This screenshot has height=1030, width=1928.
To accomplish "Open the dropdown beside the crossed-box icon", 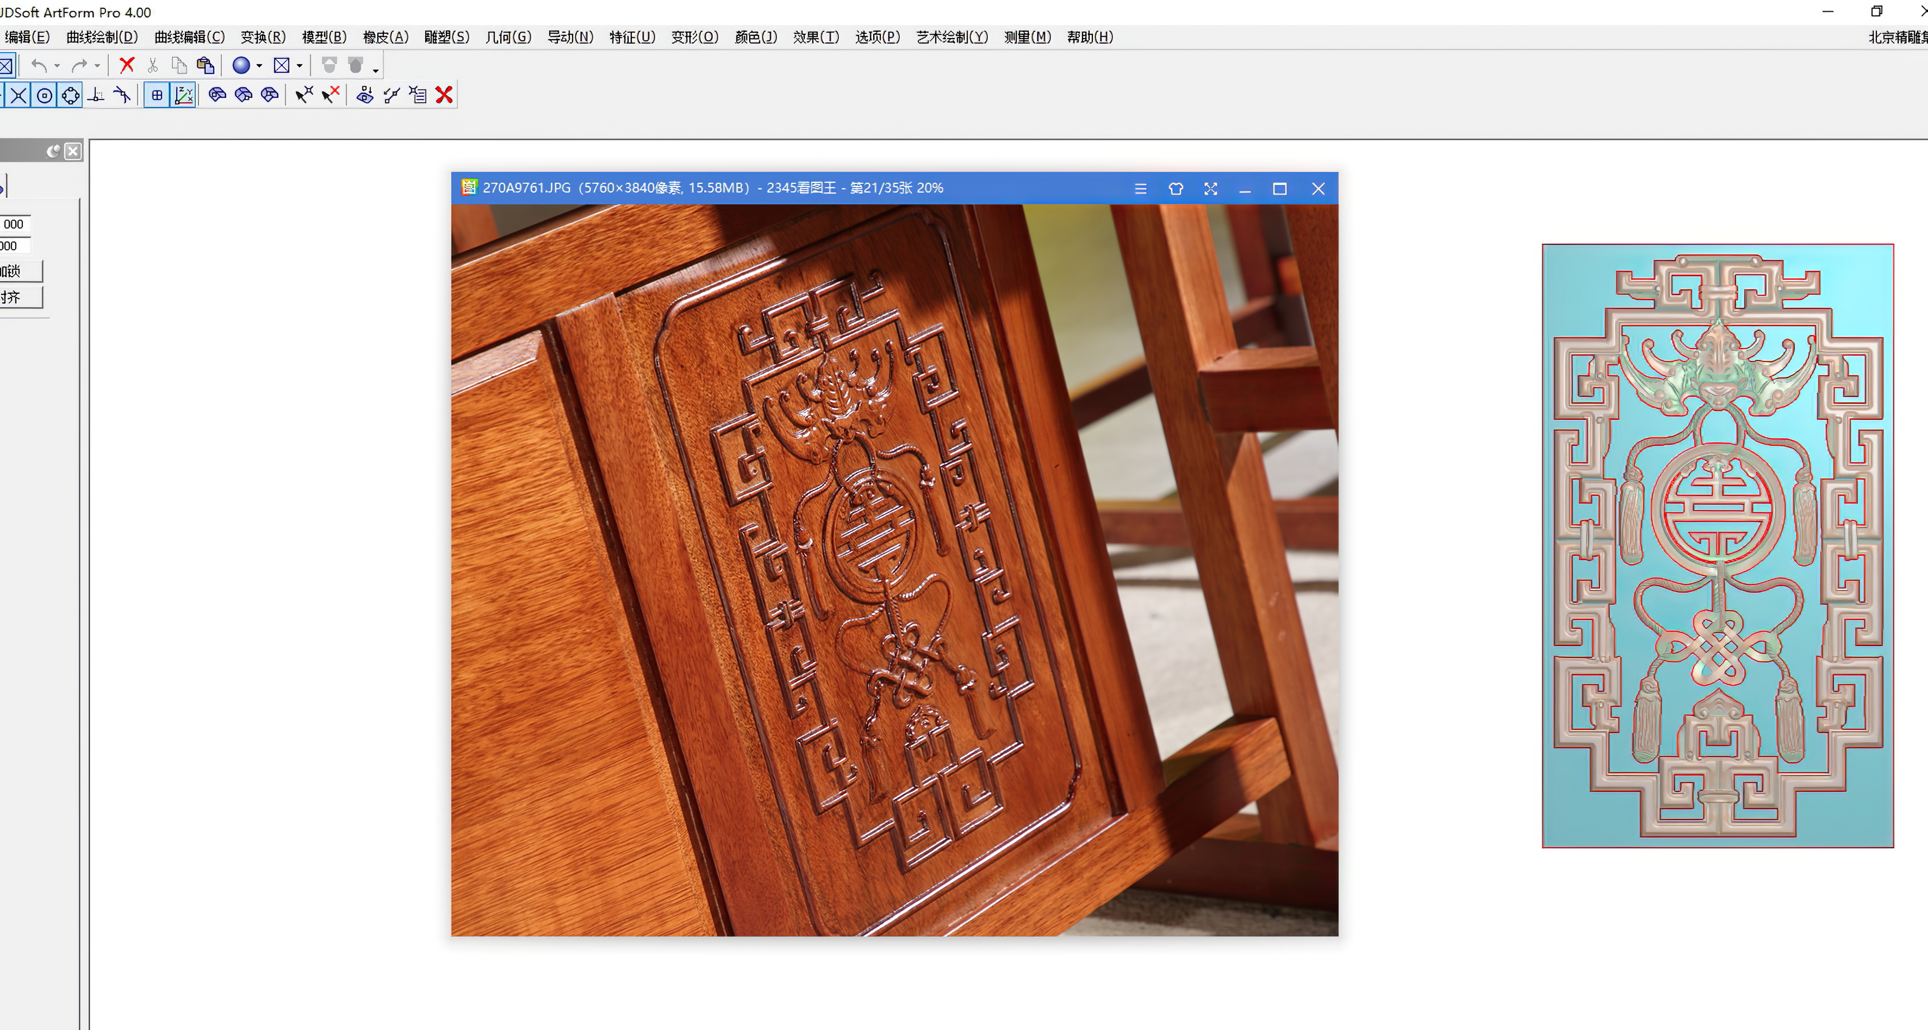I will 300,66.
